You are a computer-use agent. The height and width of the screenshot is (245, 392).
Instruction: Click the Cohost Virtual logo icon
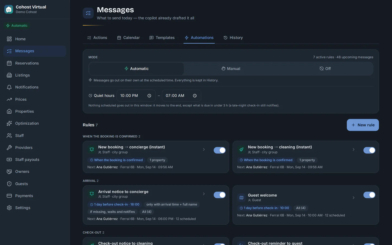click(9, 9)
